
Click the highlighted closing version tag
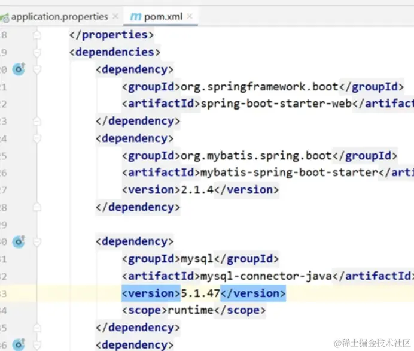click(253, 293)
